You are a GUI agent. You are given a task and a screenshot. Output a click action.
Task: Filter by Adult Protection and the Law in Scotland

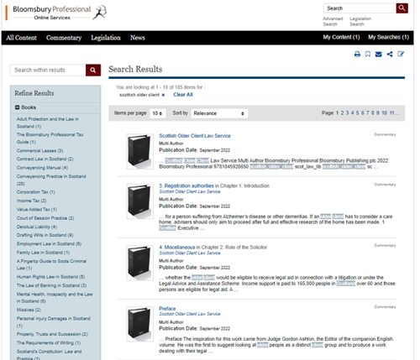click(48, 123)
